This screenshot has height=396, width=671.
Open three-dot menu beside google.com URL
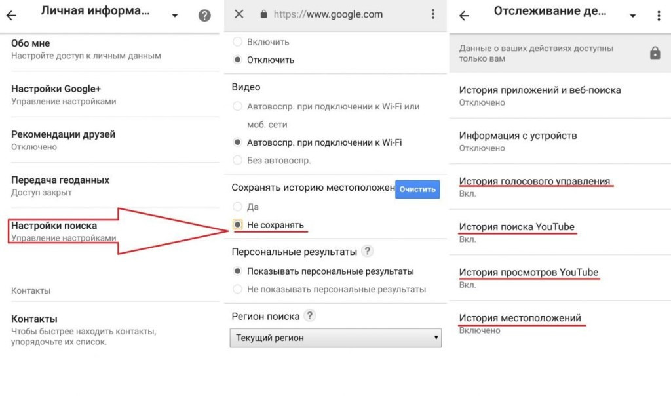(433, 14)
